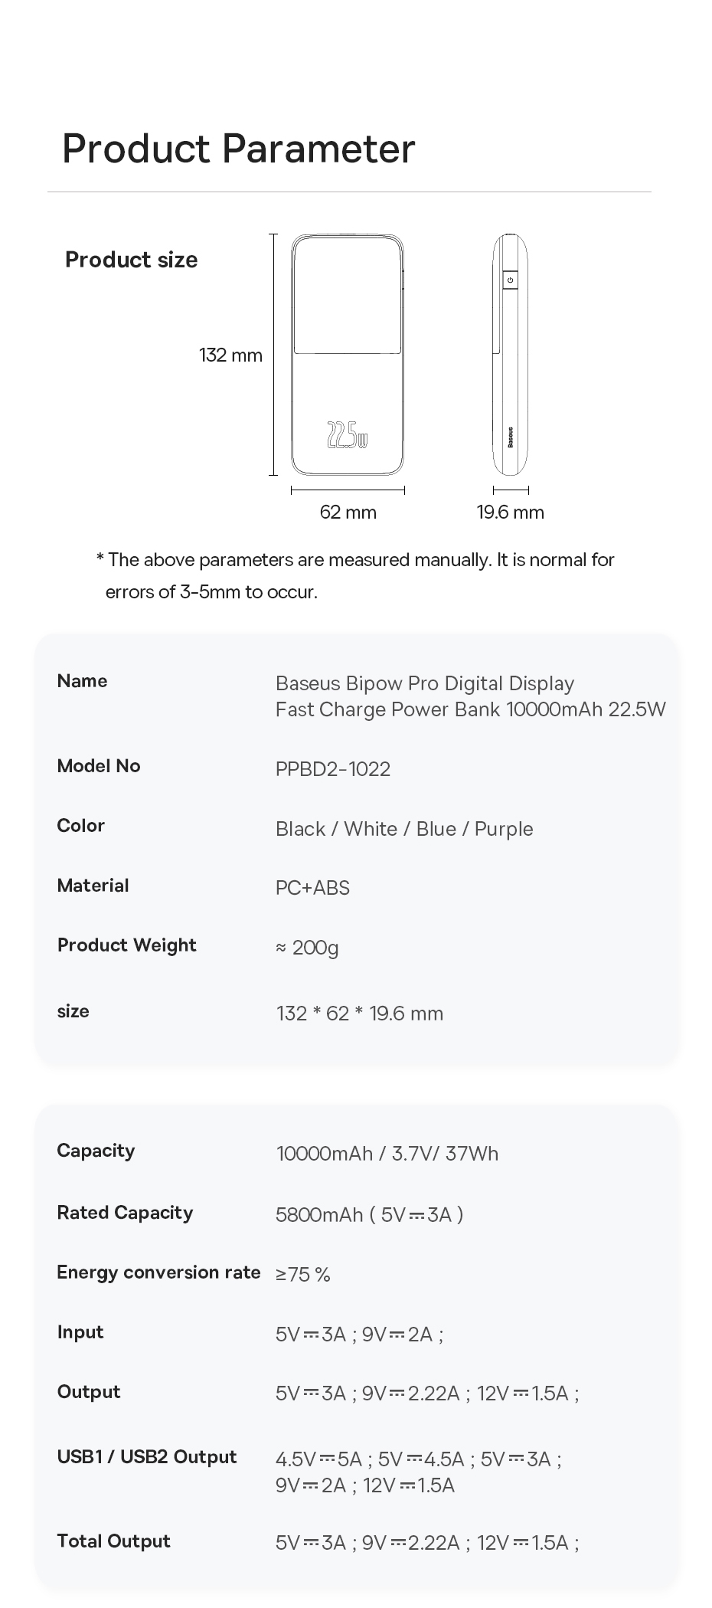The width and height of the screenshot is (712, 1608).
Task: Click the power button icon on side view
Action: click(x=510, y=280)
